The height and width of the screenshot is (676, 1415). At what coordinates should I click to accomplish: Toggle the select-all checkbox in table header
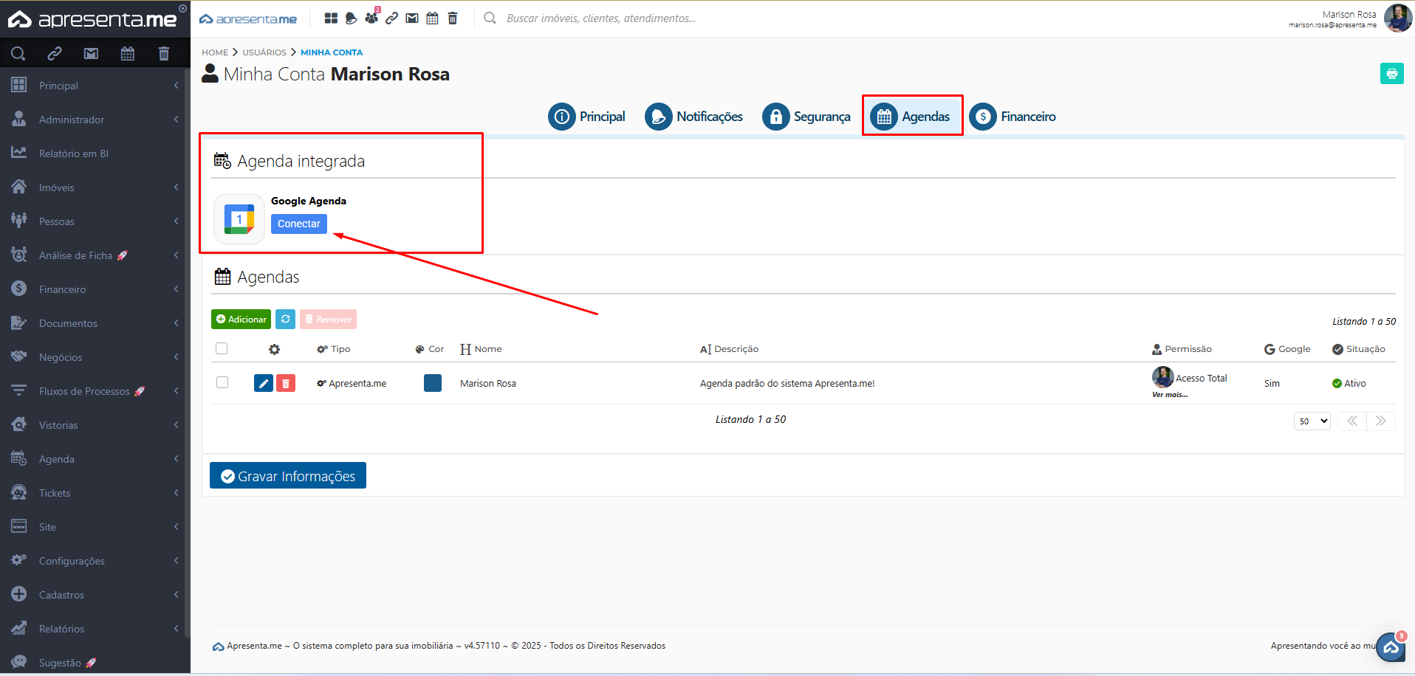222,348
